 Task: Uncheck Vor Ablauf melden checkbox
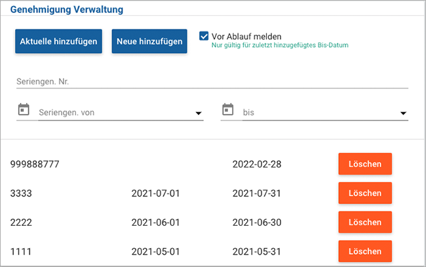coord(204,36)
